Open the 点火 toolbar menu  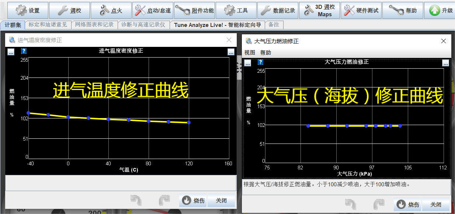[x=111, y=10]
